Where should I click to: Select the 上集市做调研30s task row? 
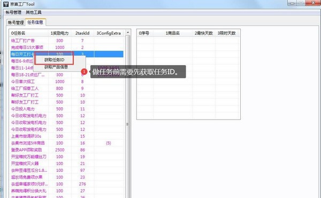tap(66, 136)
